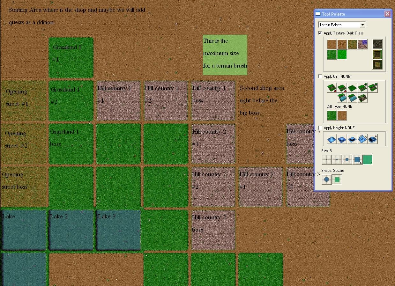Enable the Apply Height checkbox
The width and height of the screenshot is (395, 286).
click(x=320, y=128)
